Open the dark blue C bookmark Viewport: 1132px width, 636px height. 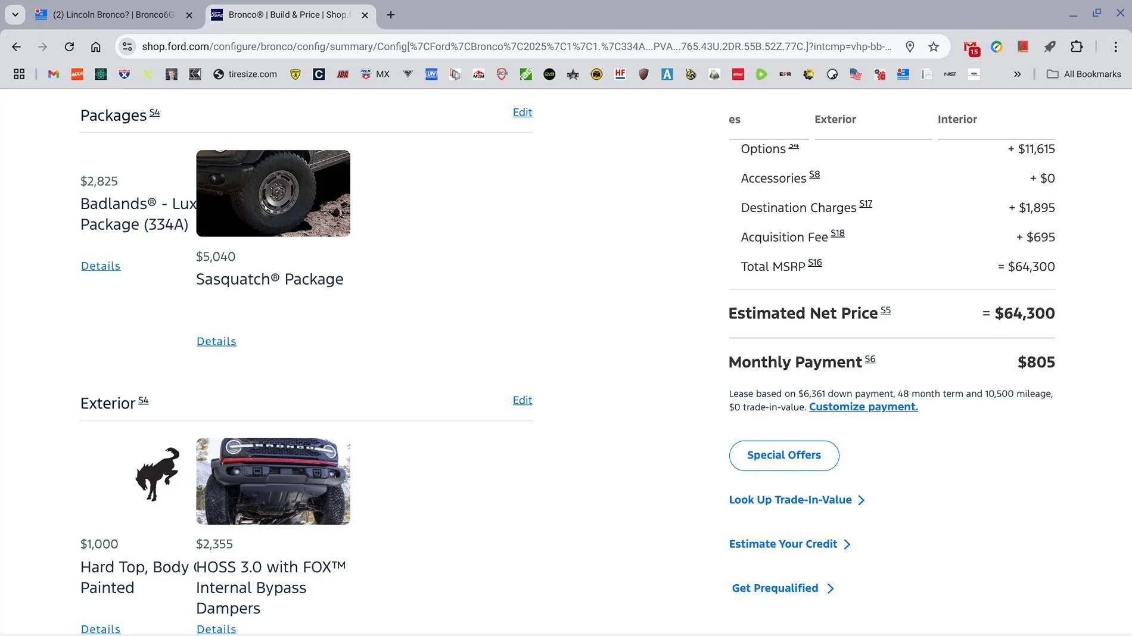tap(319, 74)
